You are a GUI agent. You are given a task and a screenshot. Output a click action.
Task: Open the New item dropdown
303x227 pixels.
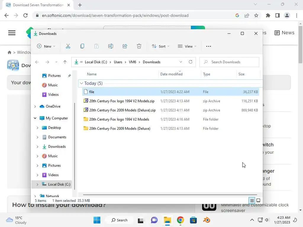(x=46, y=46)
